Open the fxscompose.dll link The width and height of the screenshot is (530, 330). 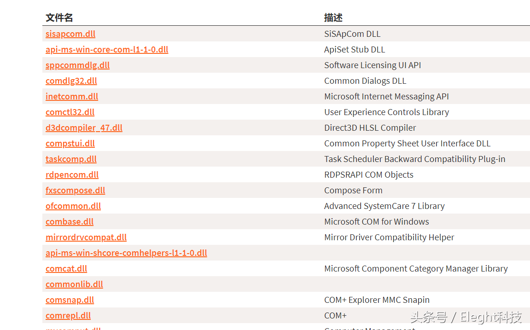tap(75, 191)
